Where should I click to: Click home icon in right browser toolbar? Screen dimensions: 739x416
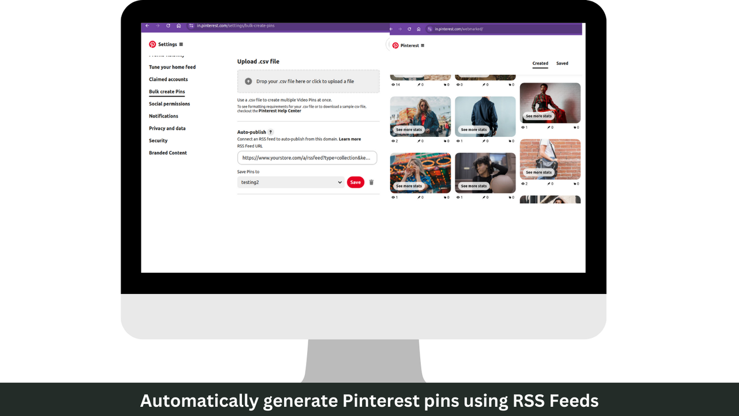pos(420,29)
